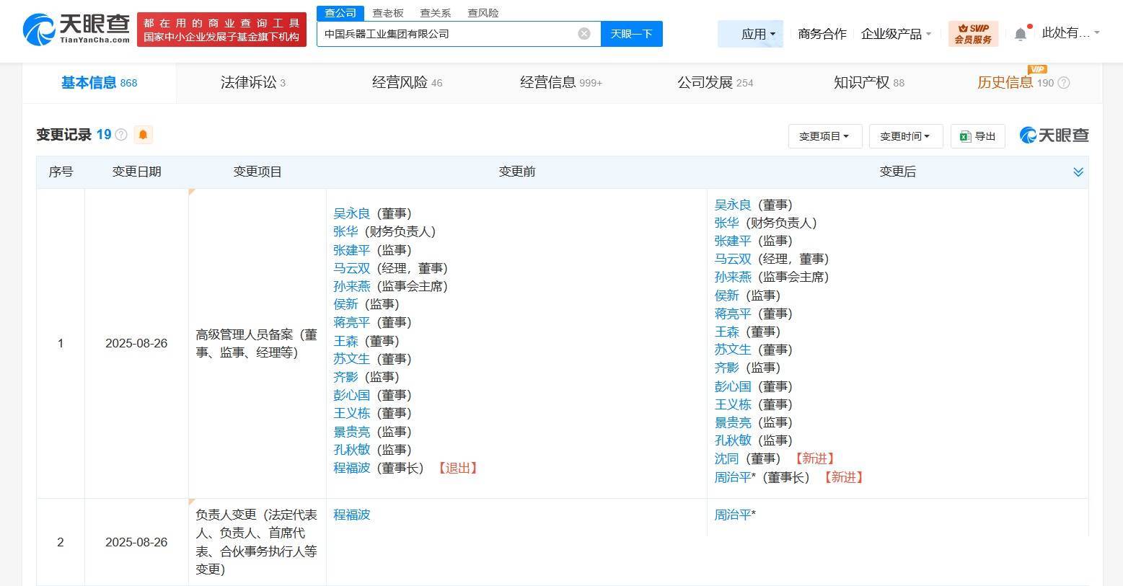Image resolution: width=1123 pixels, height=586 pixels.
Task: Open SVIP 会员服务 badge
Action: coord(973,34)
